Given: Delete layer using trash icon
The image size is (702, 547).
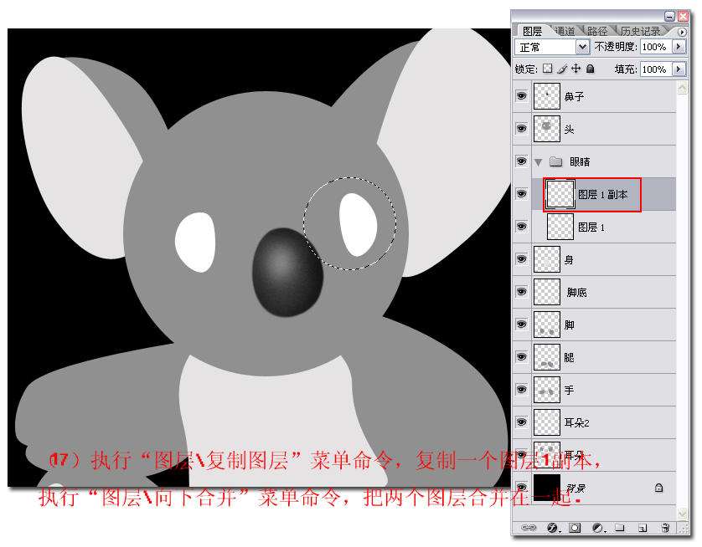Looking at the screenshot, I should tap(665, 528).
